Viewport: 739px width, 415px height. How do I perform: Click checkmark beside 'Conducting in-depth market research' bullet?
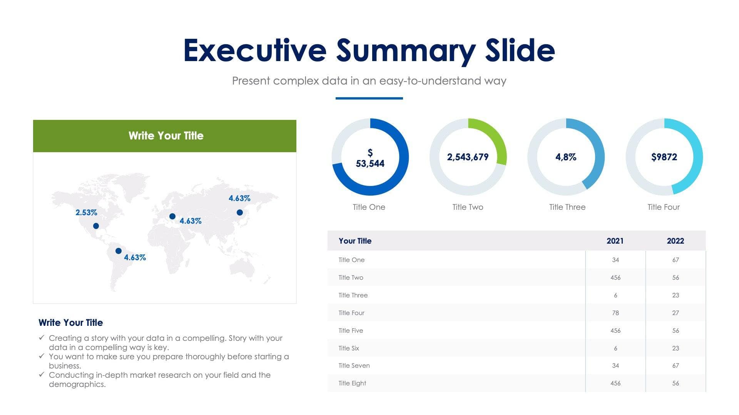coord(42,375)
